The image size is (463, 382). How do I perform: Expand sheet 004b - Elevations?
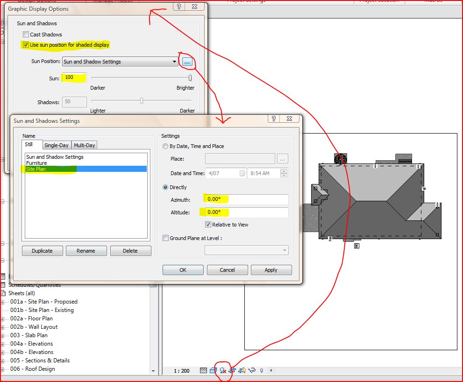(x=2, y=353)
